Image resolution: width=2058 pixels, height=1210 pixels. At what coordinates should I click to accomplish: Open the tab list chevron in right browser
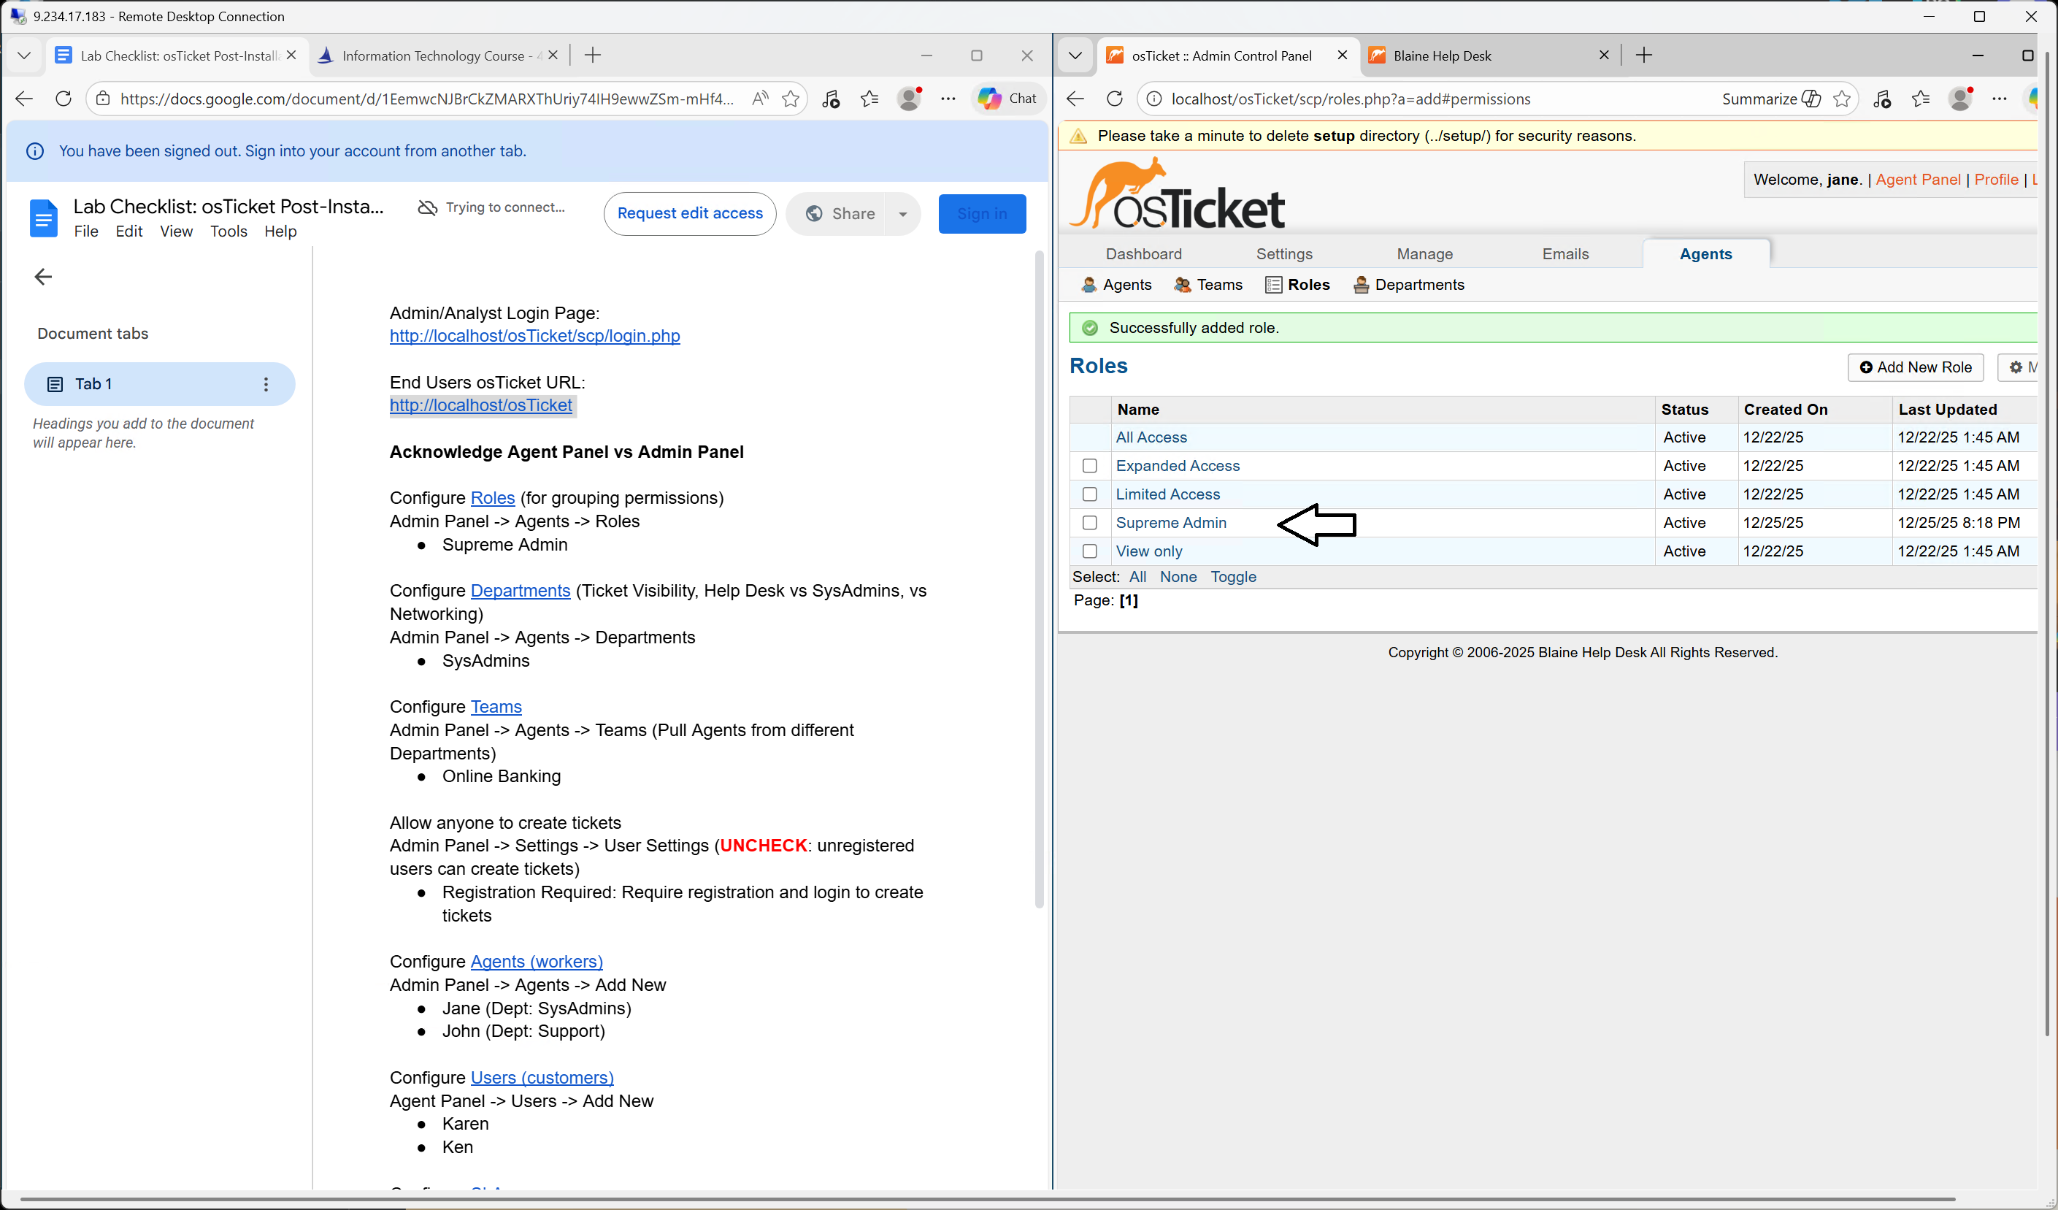tap(1075, 55)
